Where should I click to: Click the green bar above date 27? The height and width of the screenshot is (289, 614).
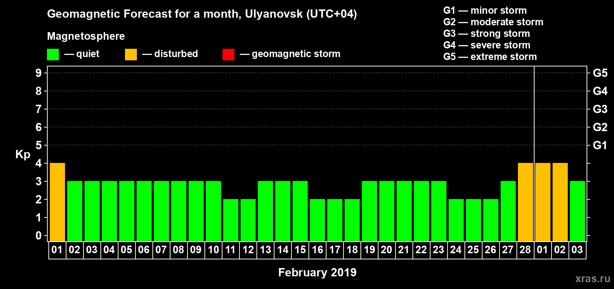[508, 211]
